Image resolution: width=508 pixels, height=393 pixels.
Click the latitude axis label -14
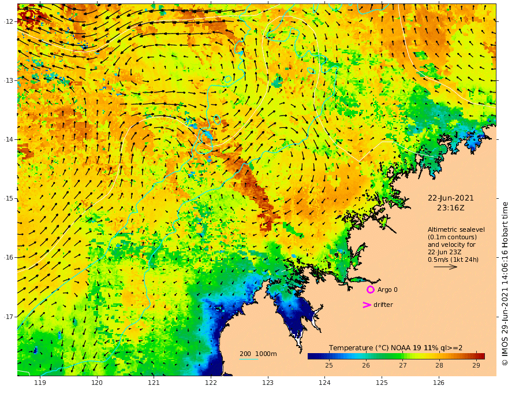point(9,139)
